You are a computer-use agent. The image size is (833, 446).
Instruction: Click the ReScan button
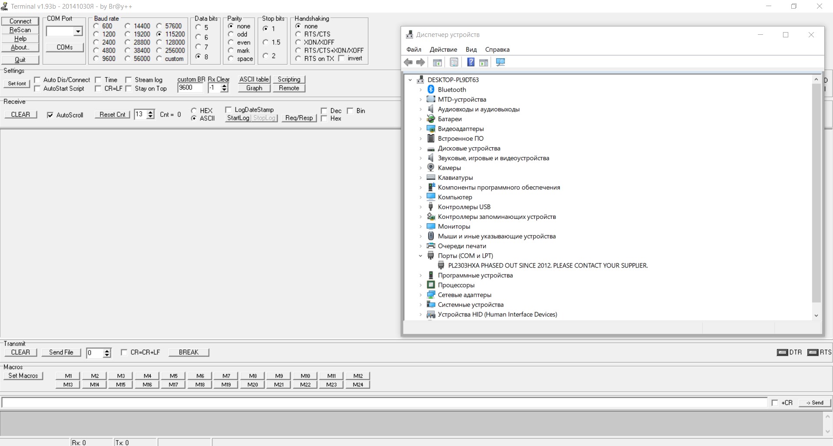pos(20,30)
